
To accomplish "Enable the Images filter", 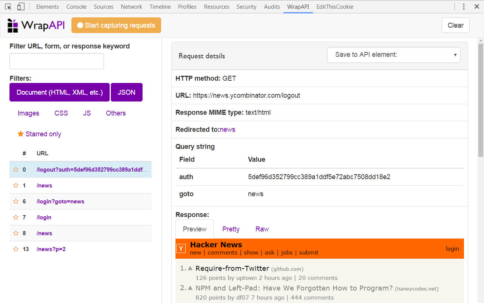I will (28, 113).
